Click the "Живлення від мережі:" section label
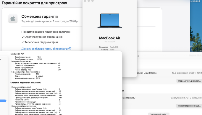Viewport: 202px width, 115px height. click(21, 87)
